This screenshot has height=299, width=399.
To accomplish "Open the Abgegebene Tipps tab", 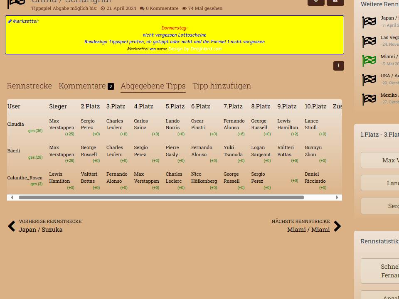I will [x=153, y=86].
